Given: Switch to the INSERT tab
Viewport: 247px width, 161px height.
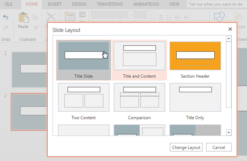Looking at the screenshot, I should [55, 4].
